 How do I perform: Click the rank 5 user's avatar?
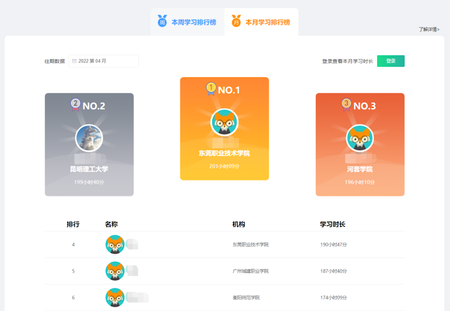(115, 271)
